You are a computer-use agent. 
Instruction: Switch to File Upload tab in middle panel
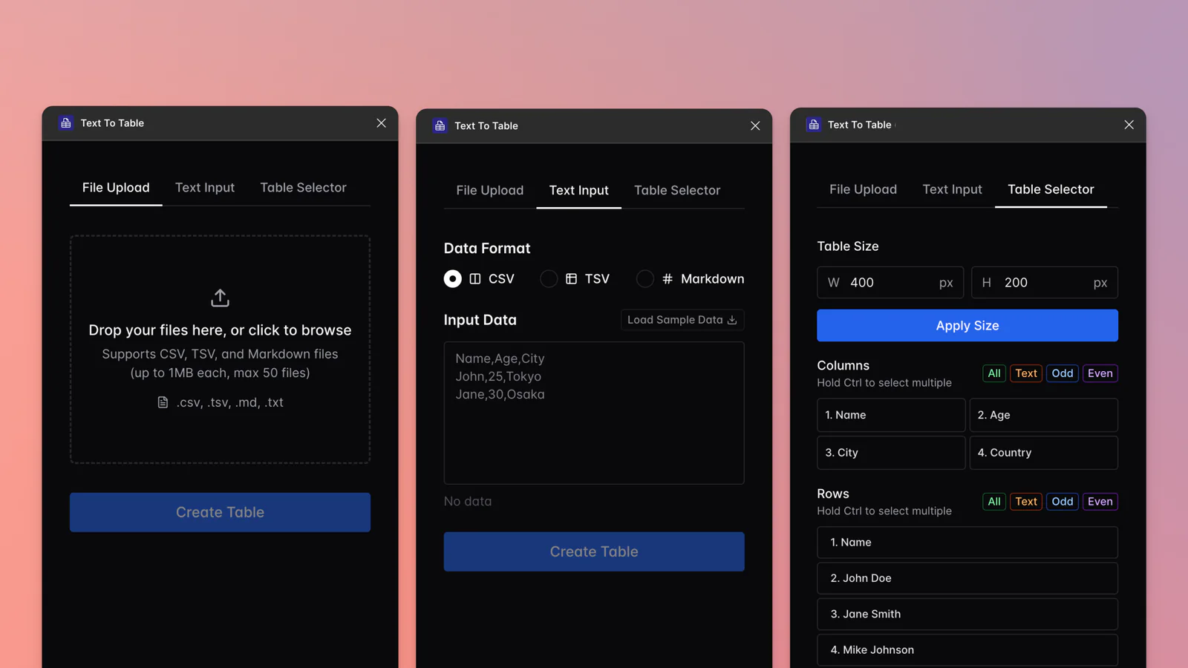[x=490, y=191]
